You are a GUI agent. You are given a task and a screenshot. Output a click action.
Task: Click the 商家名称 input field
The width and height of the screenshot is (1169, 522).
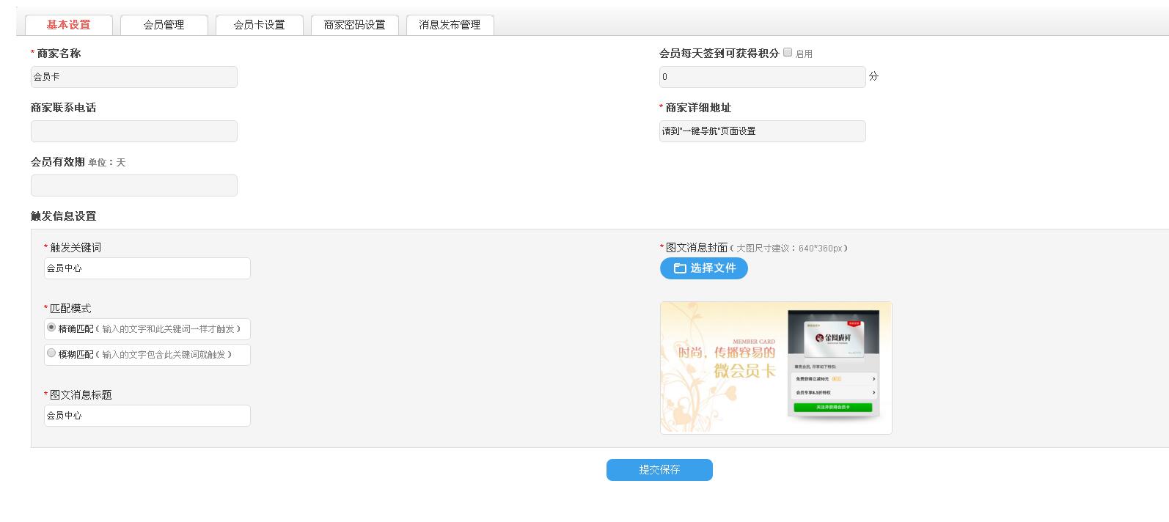point(134,77)
